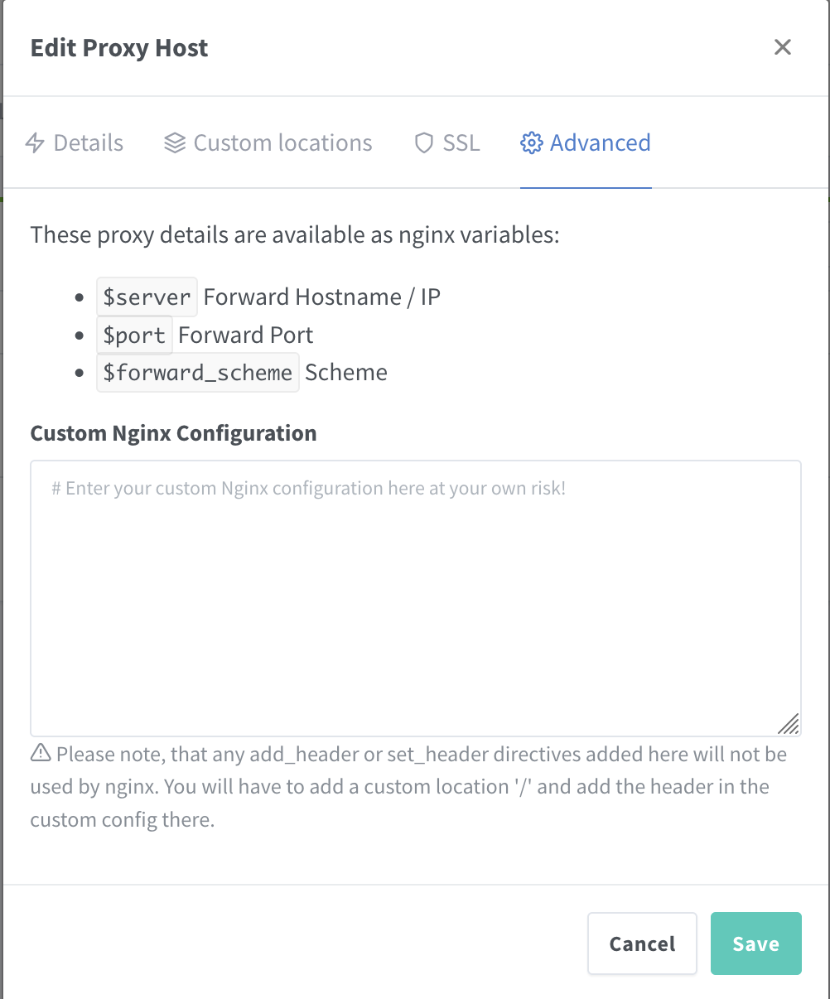Screen dimensions: 830x999
Task: Close the Edit Proxy Host dialog
Action: [x=782, y=47]
